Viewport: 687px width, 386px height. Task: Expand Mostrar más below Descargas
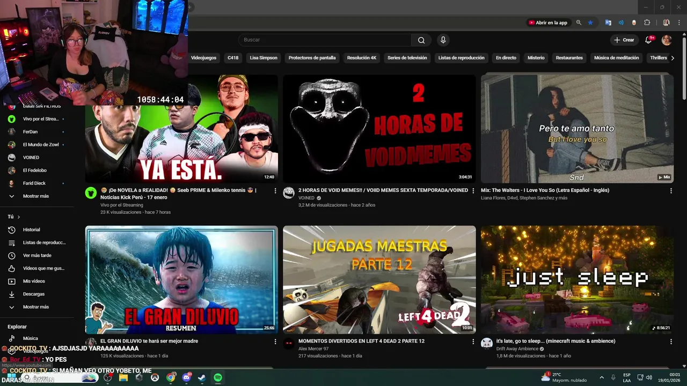pos(36,307)
